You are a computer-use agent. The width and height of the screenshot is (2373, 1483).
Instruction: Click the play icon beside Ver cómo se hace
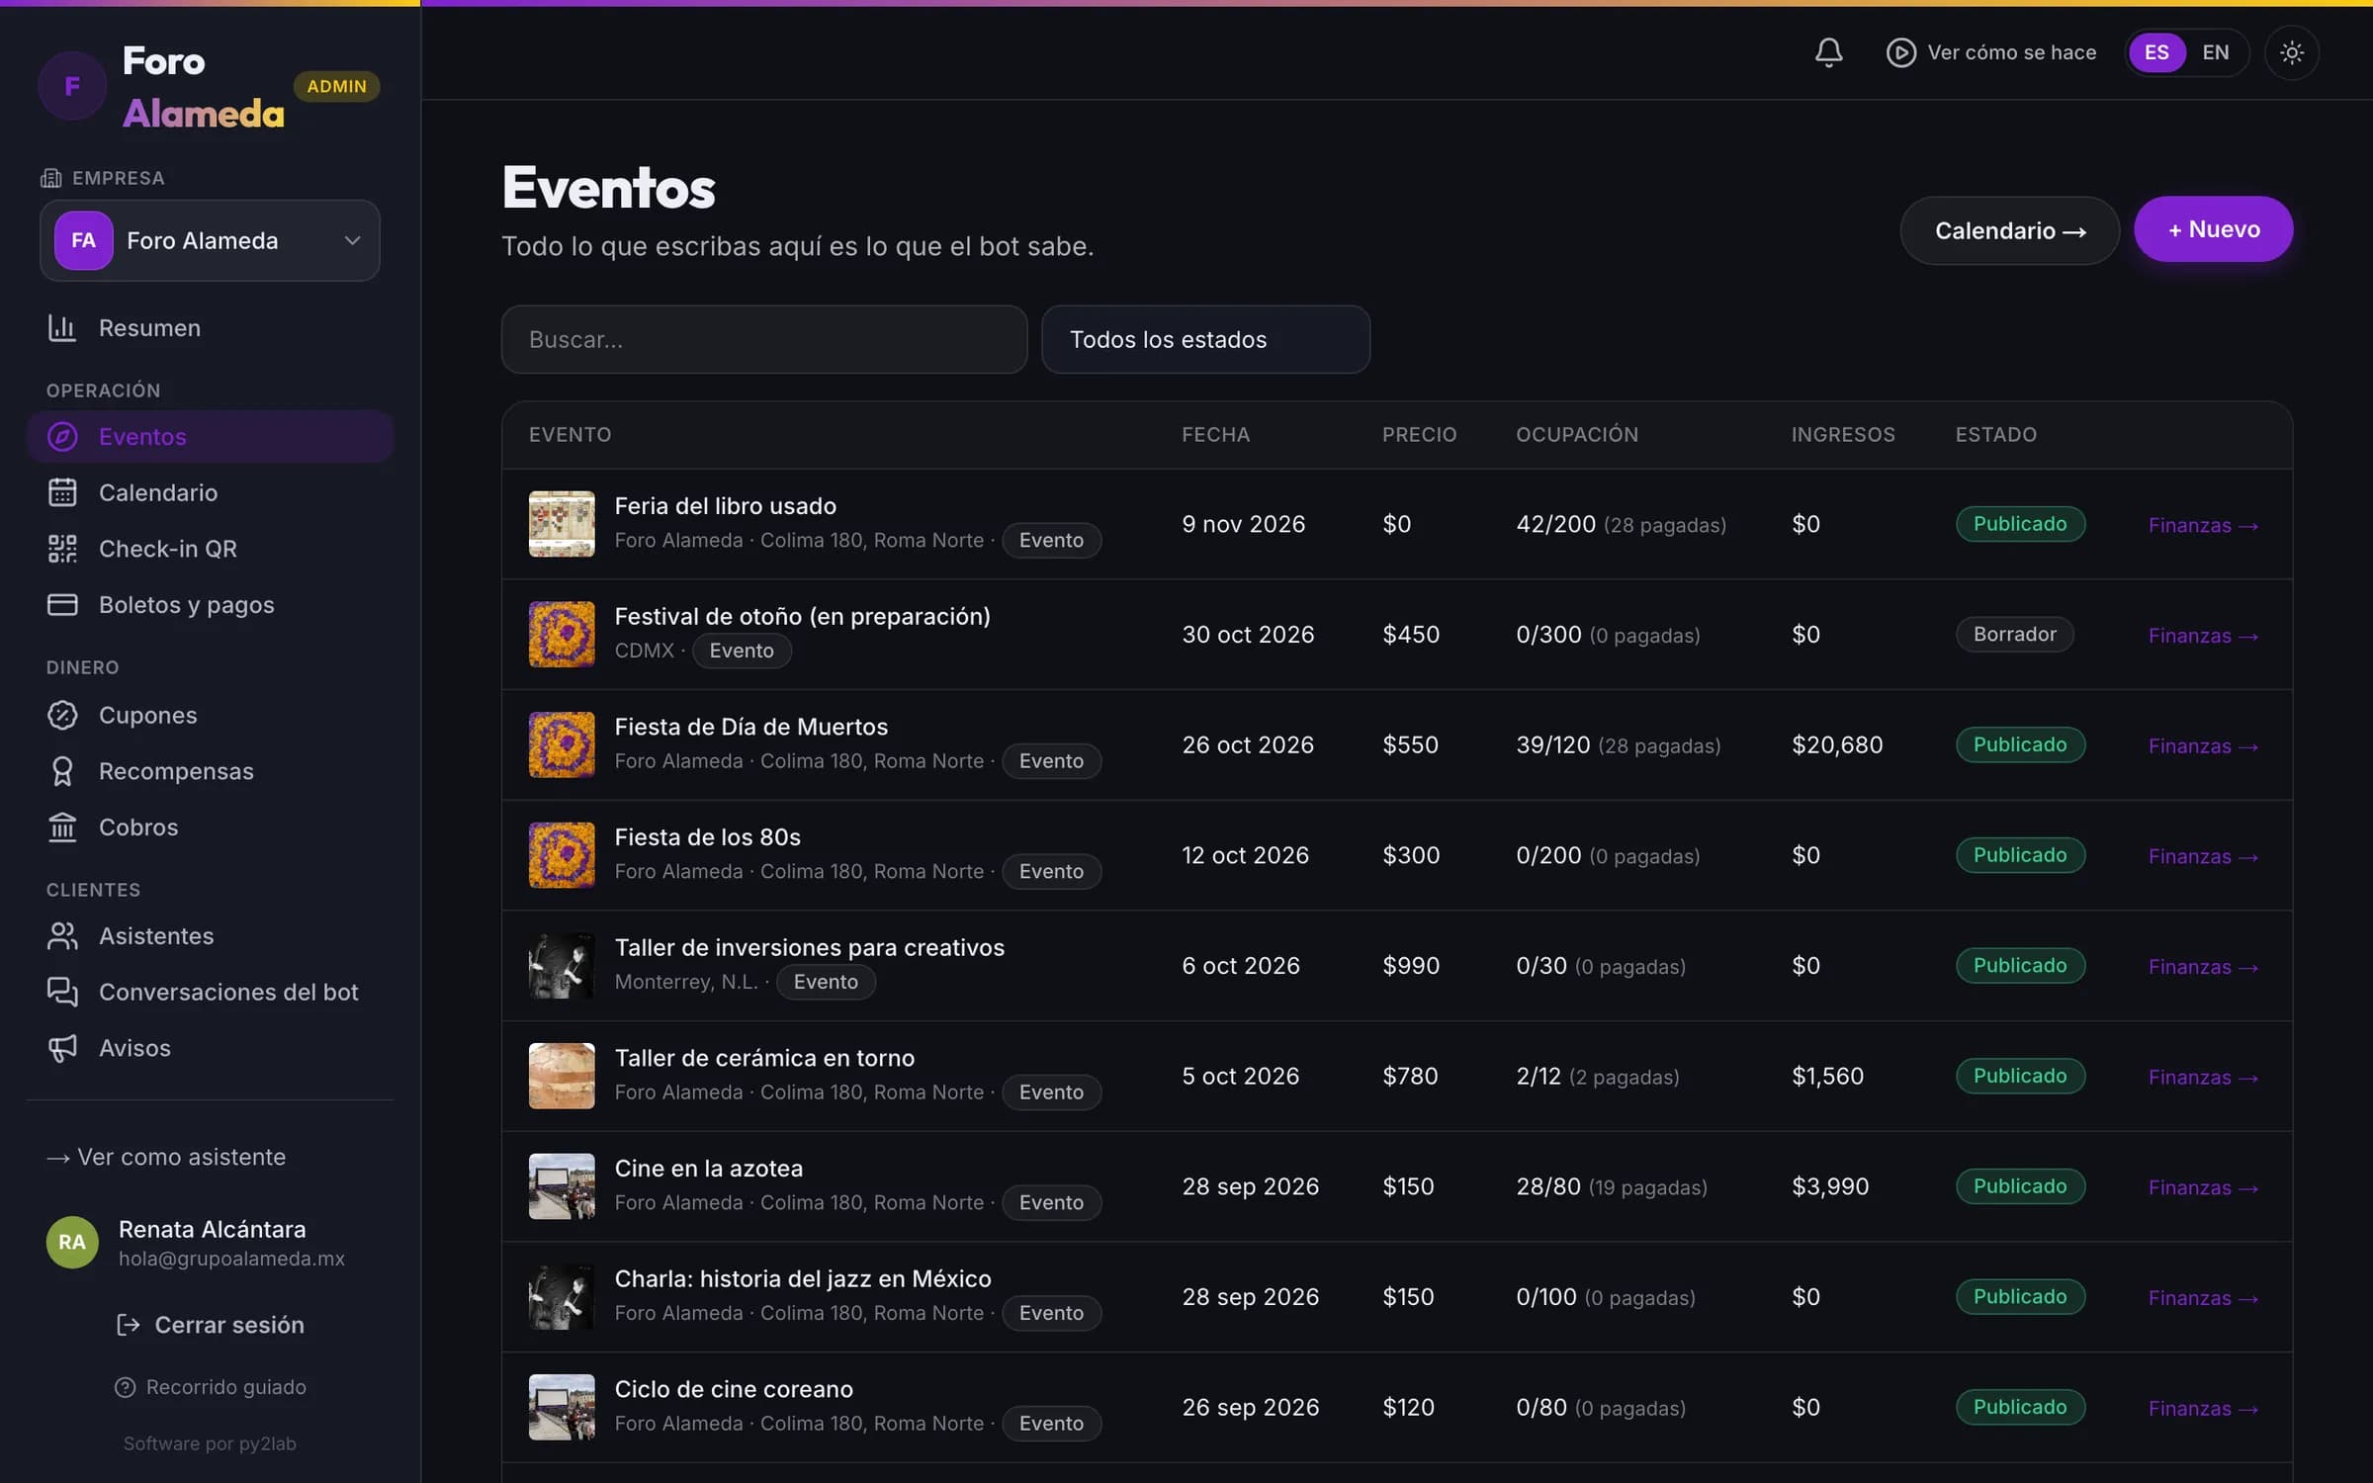(x=1900, y=52)
